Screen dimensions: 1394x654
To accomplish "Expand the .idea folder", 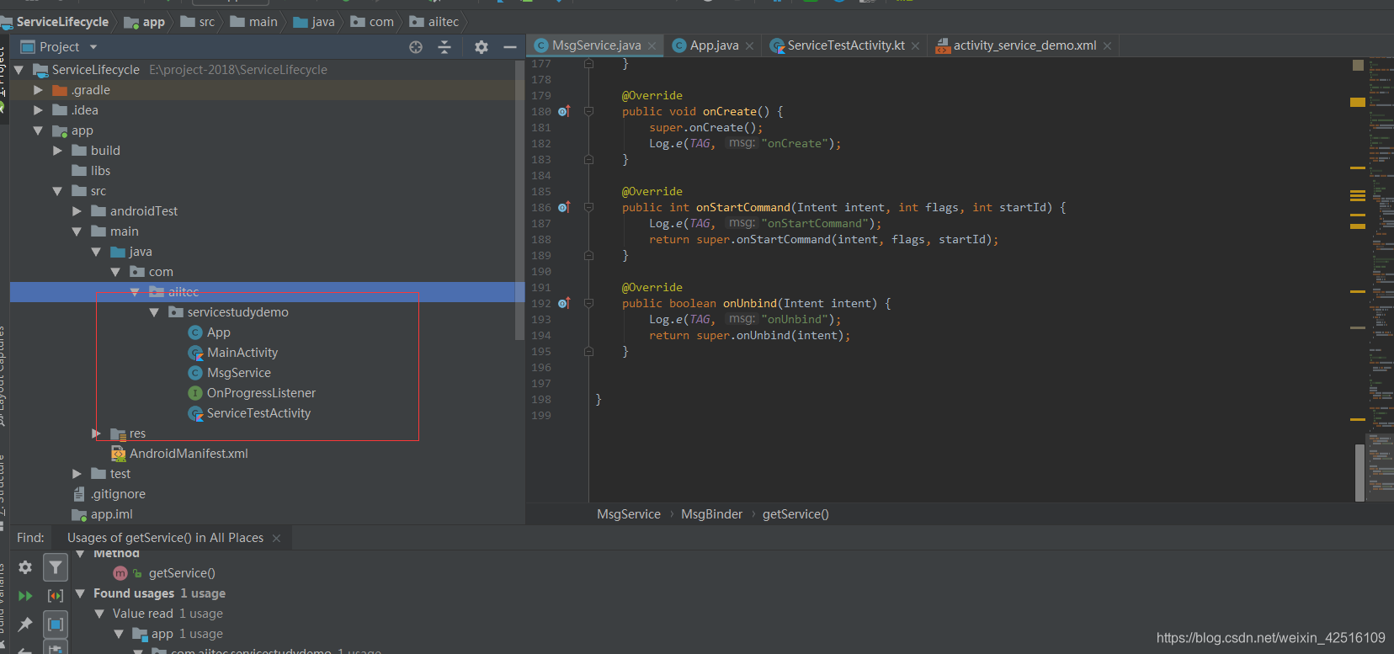I will tap(38, 110).
